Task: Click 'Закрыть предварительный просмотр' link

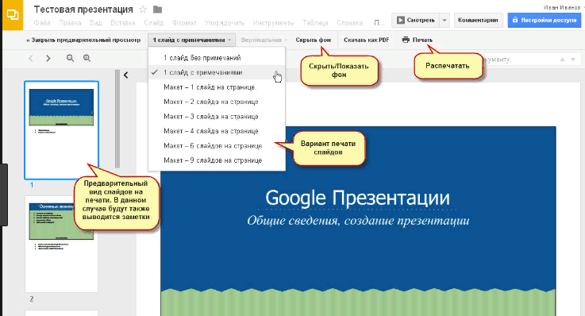Action: [x=83, y=40]
